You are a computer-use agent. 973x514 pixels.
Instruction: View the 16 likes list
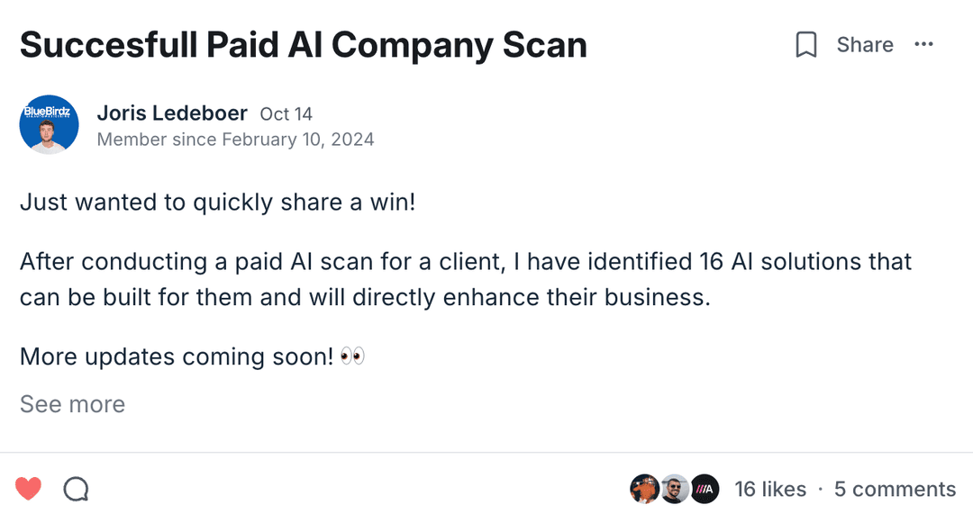(x=770, y=489)
